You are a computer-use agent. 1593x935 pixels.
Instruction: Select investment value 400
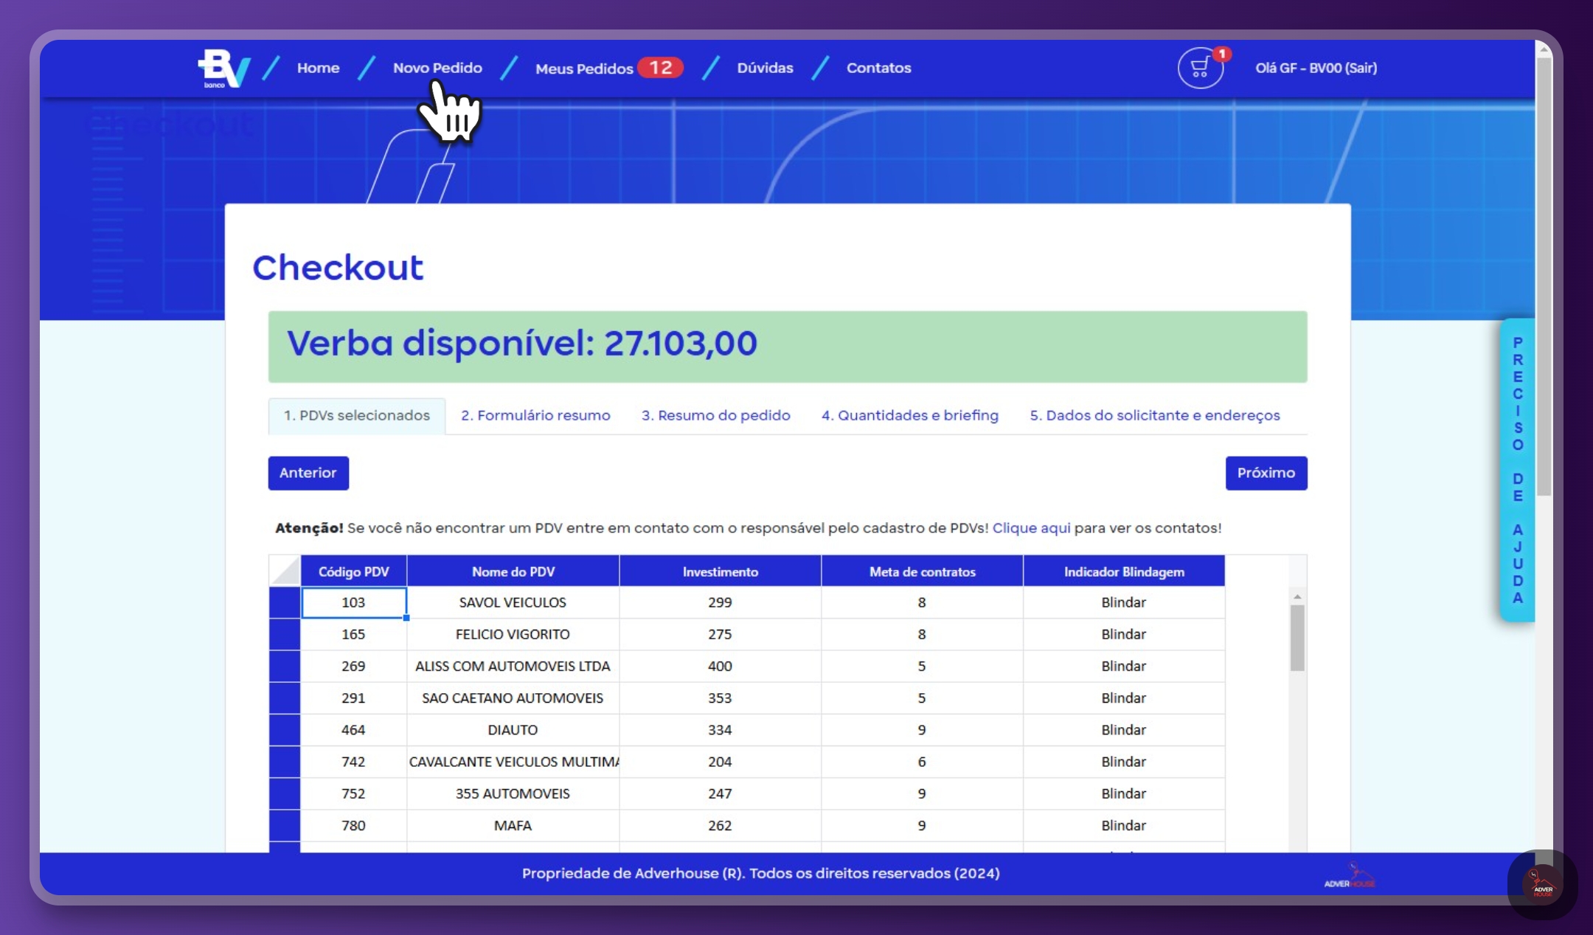(720, 666)
